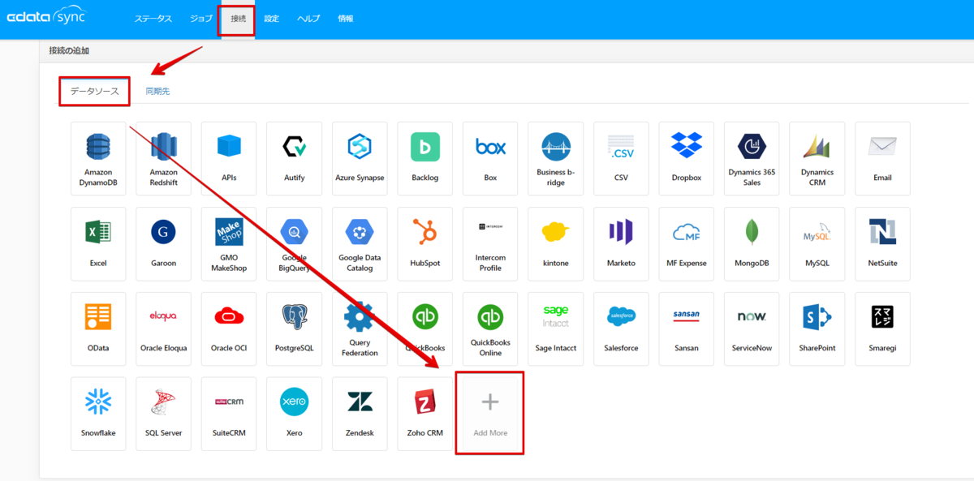Pick the Xero data source
The height and width of the screenshot is (481, 974).
click(x=294, y=414)
